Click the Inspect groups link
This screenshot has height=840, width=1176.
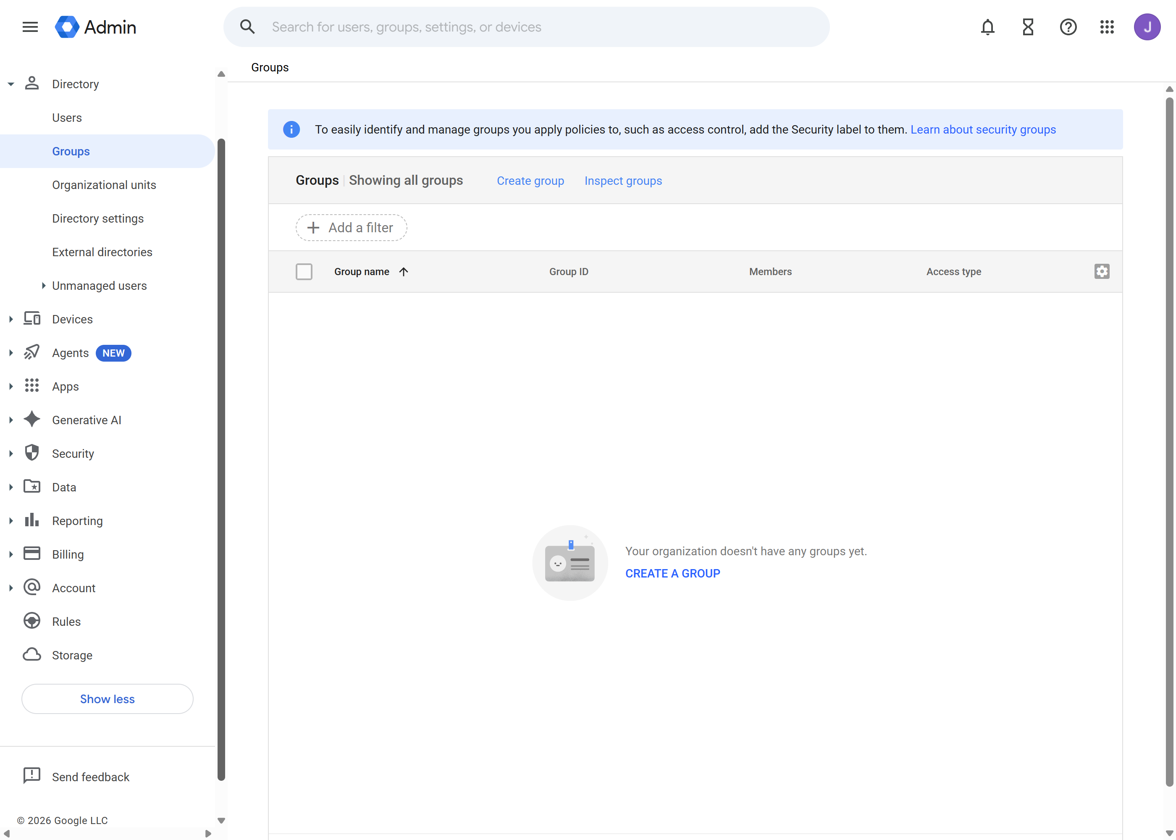click(x=622, y=181)
